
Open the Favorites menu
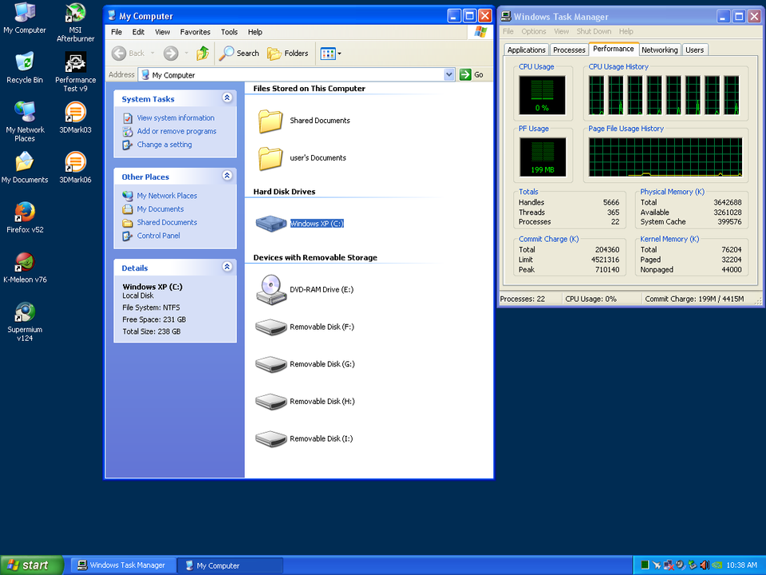pos(195,32)
